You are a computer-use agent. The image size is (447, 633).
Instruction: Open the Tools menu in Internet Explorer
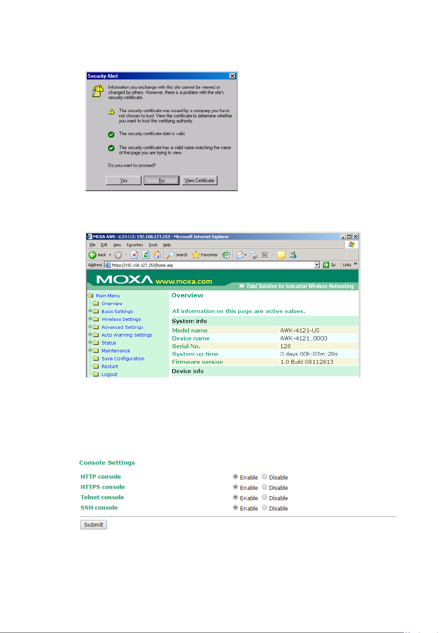click(153, 245)
